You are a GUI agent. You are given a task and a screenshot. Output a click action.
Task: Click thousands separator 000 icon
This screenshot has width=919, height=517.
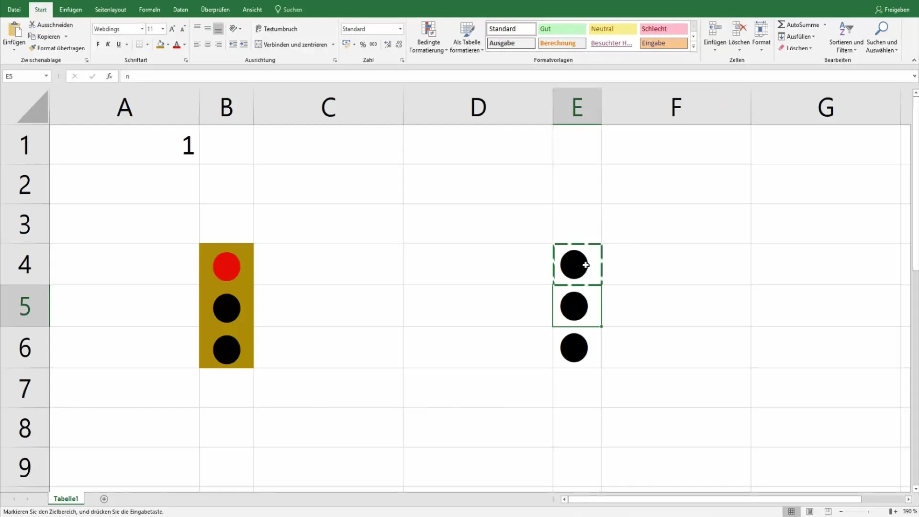pyautogui.click(x=373, y=45)
